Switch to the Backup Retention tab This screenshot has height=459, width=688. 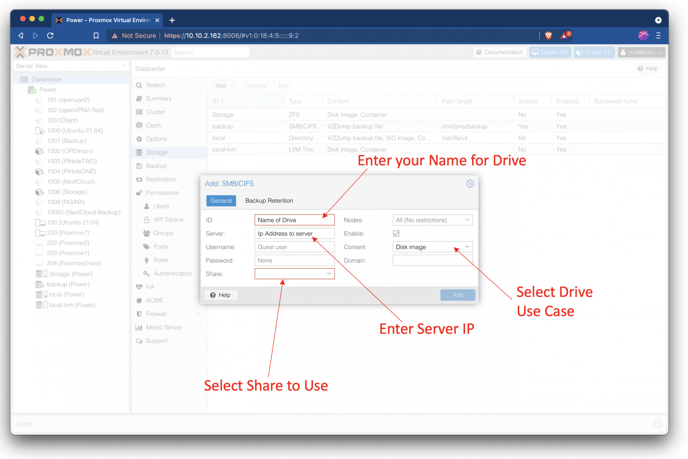(269, 200)
